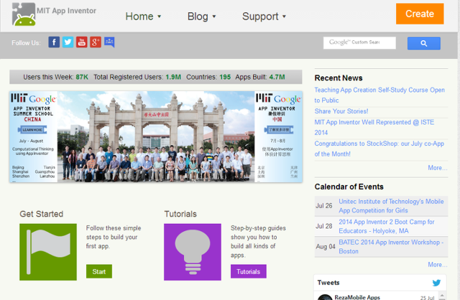
Task: Open the Facebook follow icon
Action: coord(54,42)
